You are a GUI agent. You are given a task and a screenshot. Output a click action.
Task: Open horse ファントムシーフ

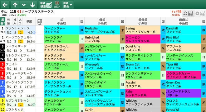pos(18,28)
